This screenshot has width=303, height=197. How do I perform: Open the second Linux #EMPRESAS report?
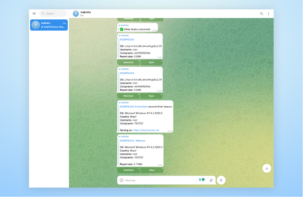(x=151, y=96)
